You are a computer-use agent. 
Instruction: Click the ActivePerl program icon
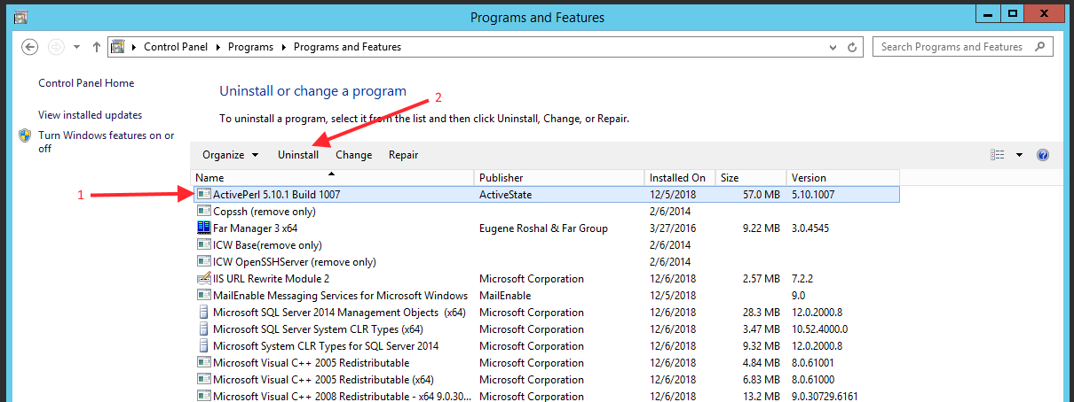pos(203,195)
